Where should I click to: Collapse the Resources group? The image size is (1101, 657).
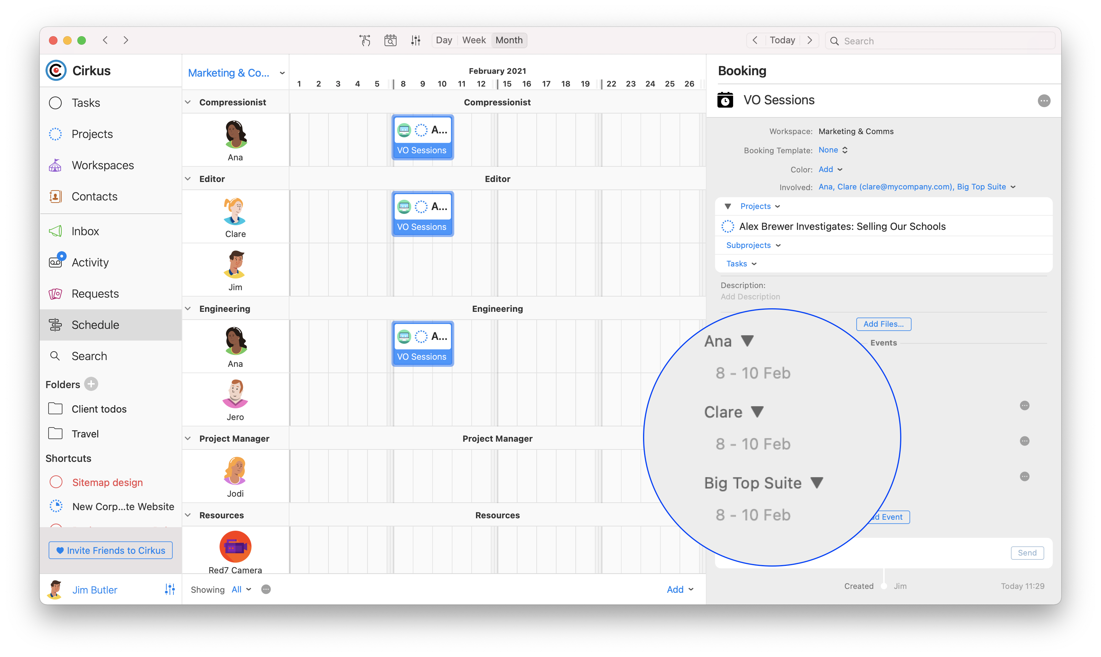coord(188,515)
